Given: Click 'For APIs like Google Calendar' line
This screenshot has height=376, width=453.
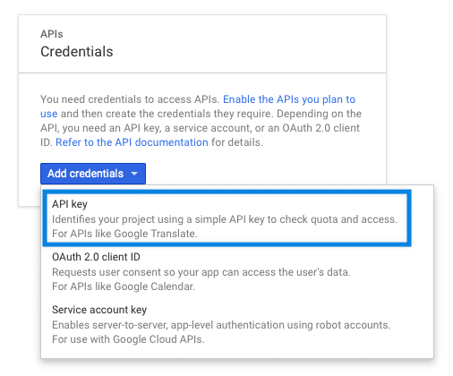Looking at the screenshot, I should click(124, 286).
